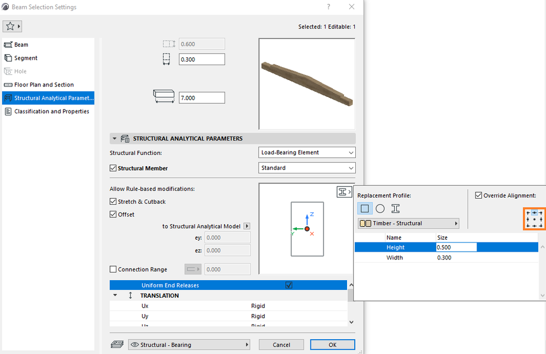
Task: Select the circular replacement profile
Action: (380, 208)
